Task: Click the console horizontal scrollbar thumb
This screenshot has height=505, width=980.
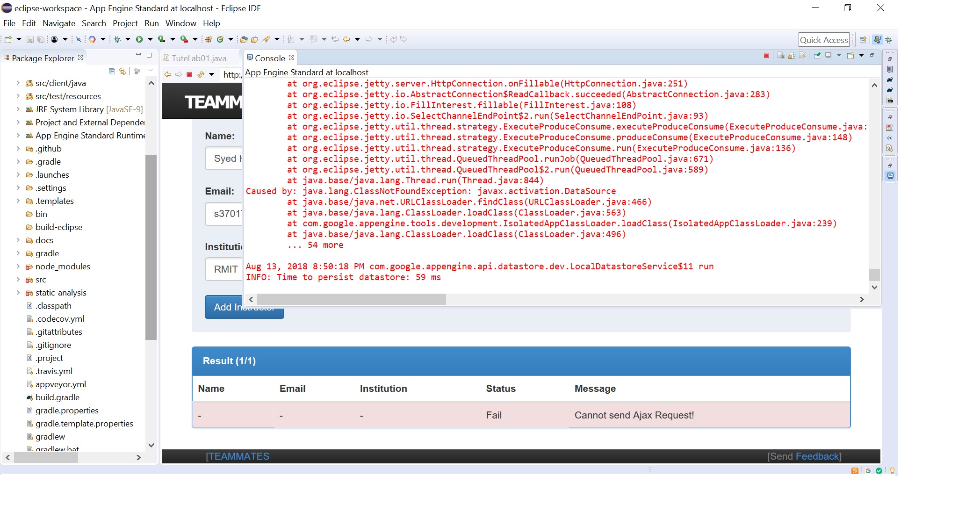Action: [351, 299]
